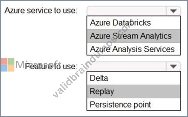
Task: Choose the highlighted Replay option
Action: (x=134, y=91)
